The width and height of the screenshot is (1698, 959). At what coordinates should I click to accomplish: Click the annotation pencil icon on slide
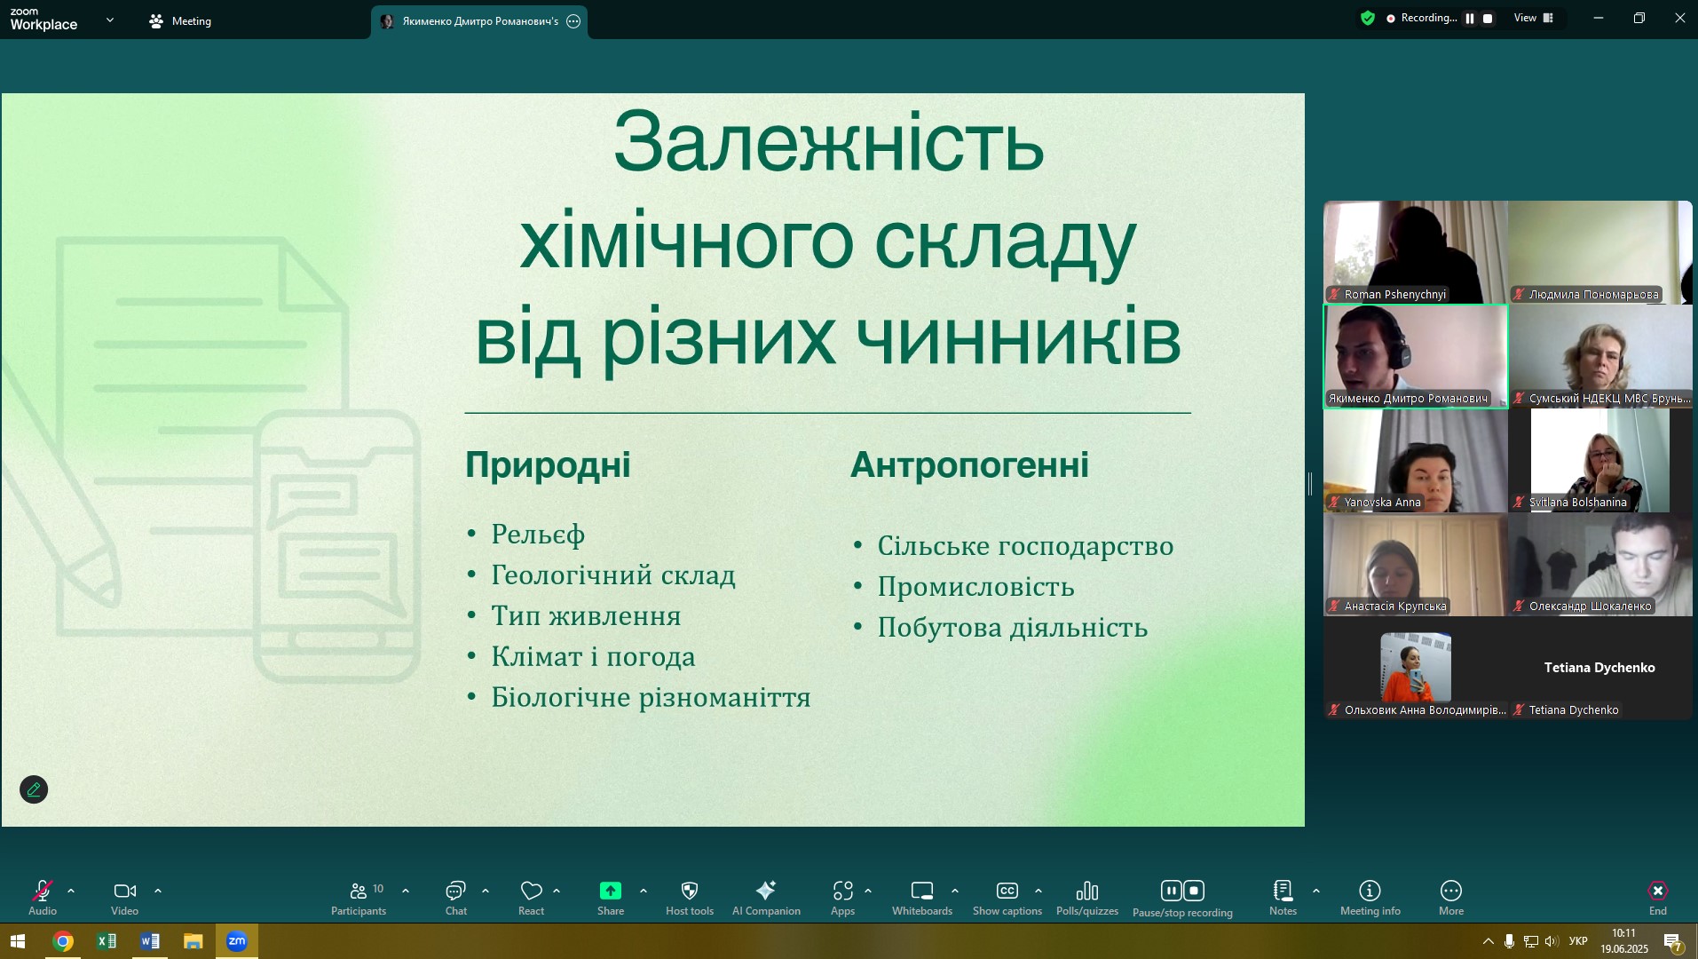pyautogui.click(x=34, y=789)
